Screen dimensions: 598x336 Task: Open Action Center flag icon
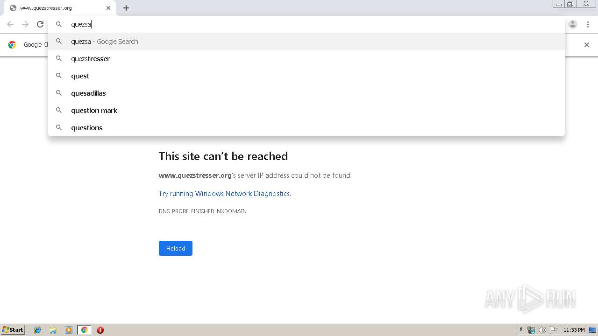coord(554,330)
